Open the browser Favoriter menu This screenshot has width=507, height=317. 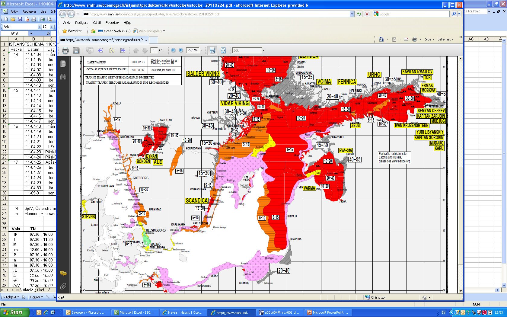112,23
